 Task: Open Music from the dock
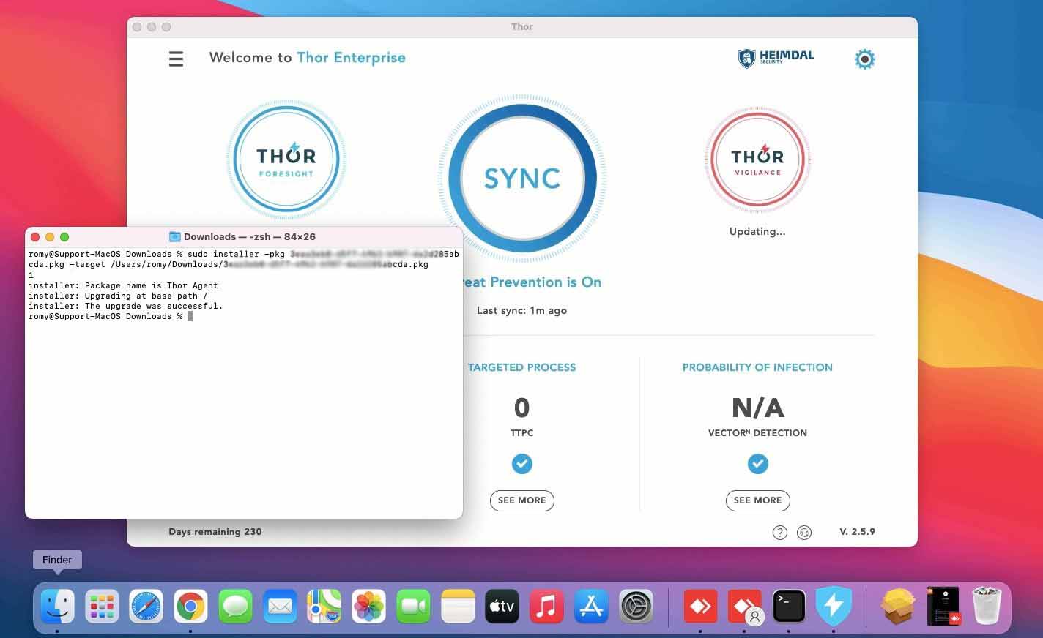546,607
